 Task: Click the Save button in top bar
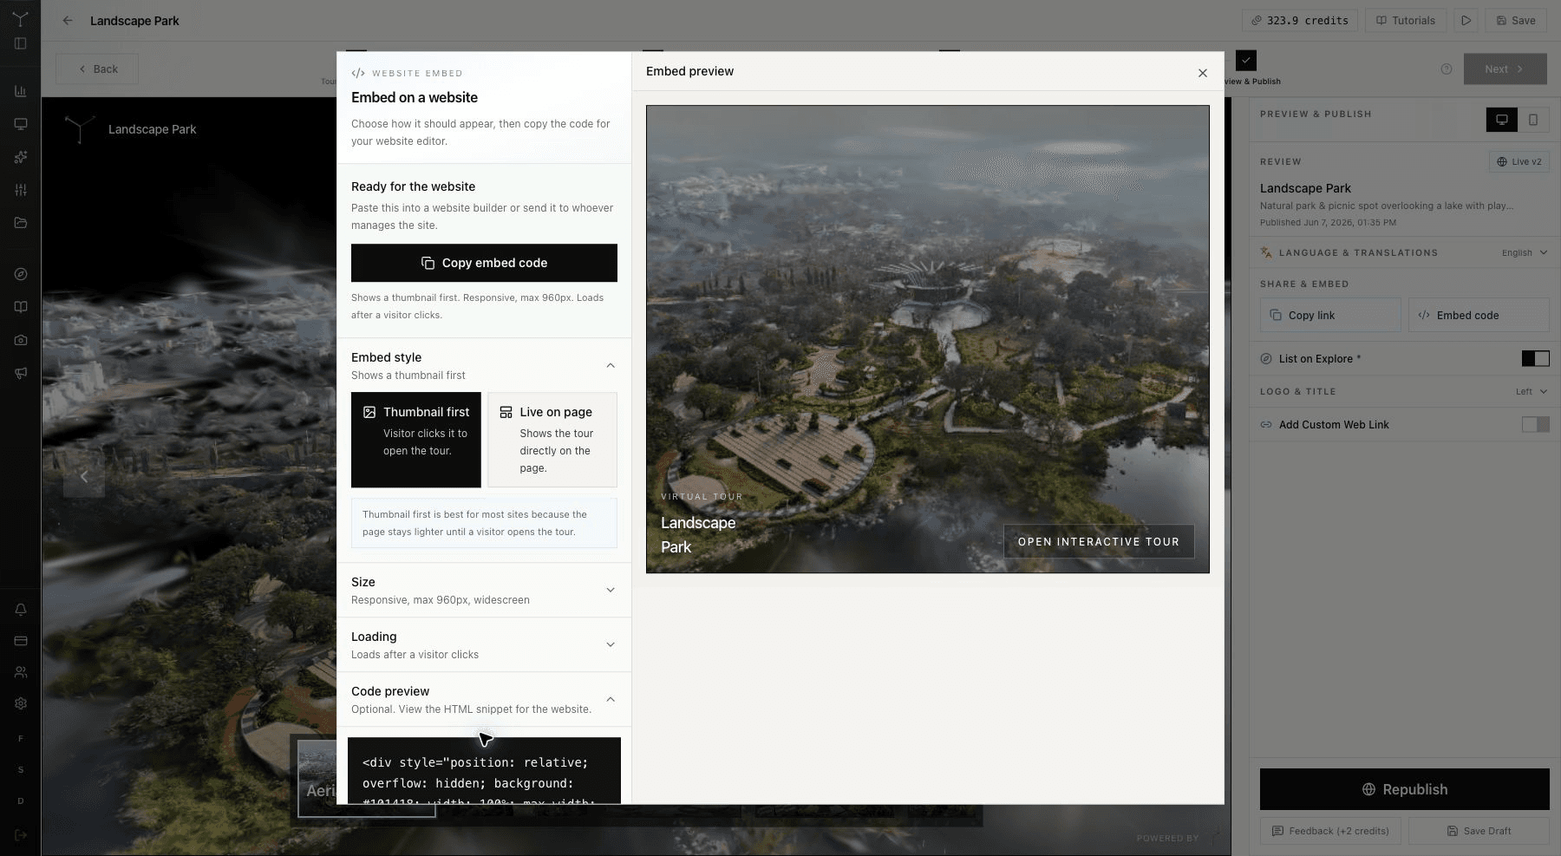click(1515, 21)
